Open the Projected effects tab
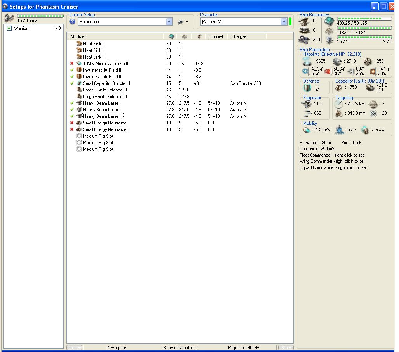 243,348
